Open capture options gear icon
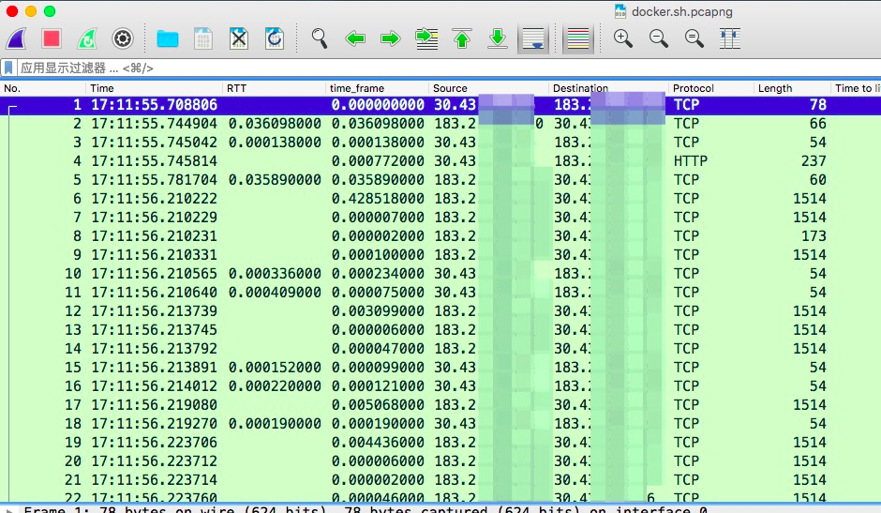Screen dimensions: 881x513 123,38
